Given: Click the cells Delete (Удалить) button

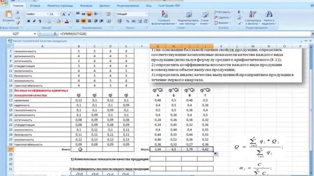Looking at the screenshot, I should [x=222, y=18].
